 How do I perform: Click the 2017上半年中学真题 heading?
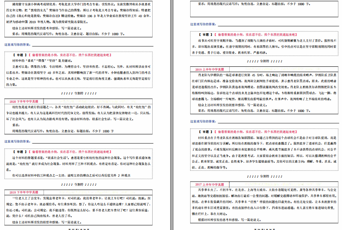pyautogui.click(x=209, y=184)
